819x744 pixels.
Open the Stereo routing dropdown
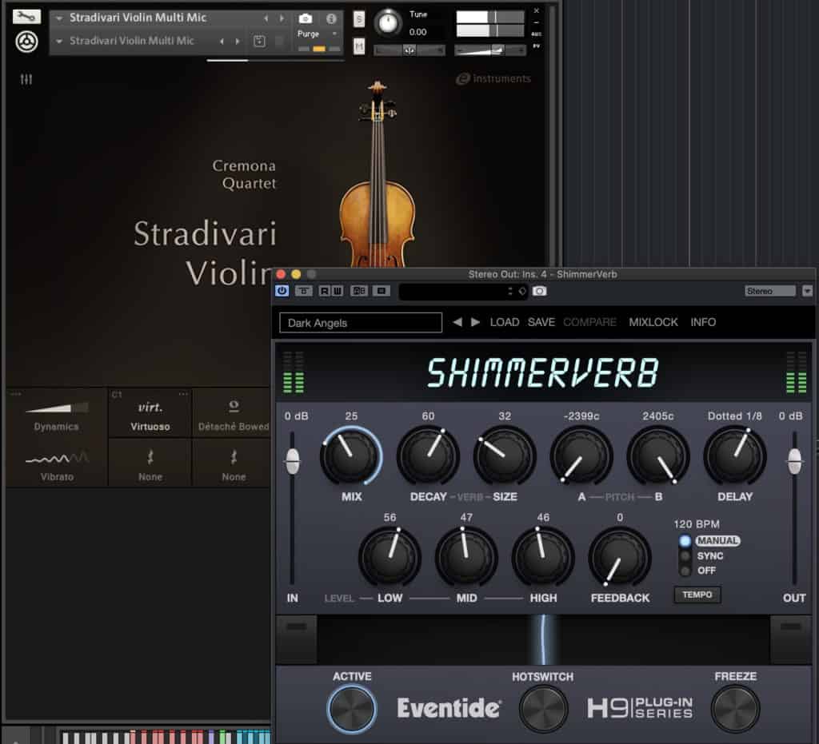(x=770, y=291)
